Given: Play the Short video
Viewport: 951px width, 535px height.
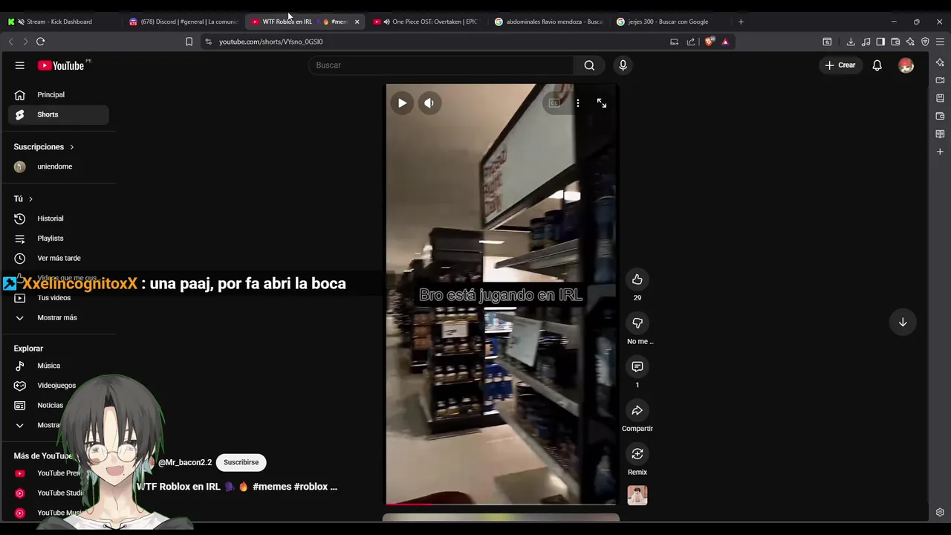Looking at the screenshot, I should (402, 103).
